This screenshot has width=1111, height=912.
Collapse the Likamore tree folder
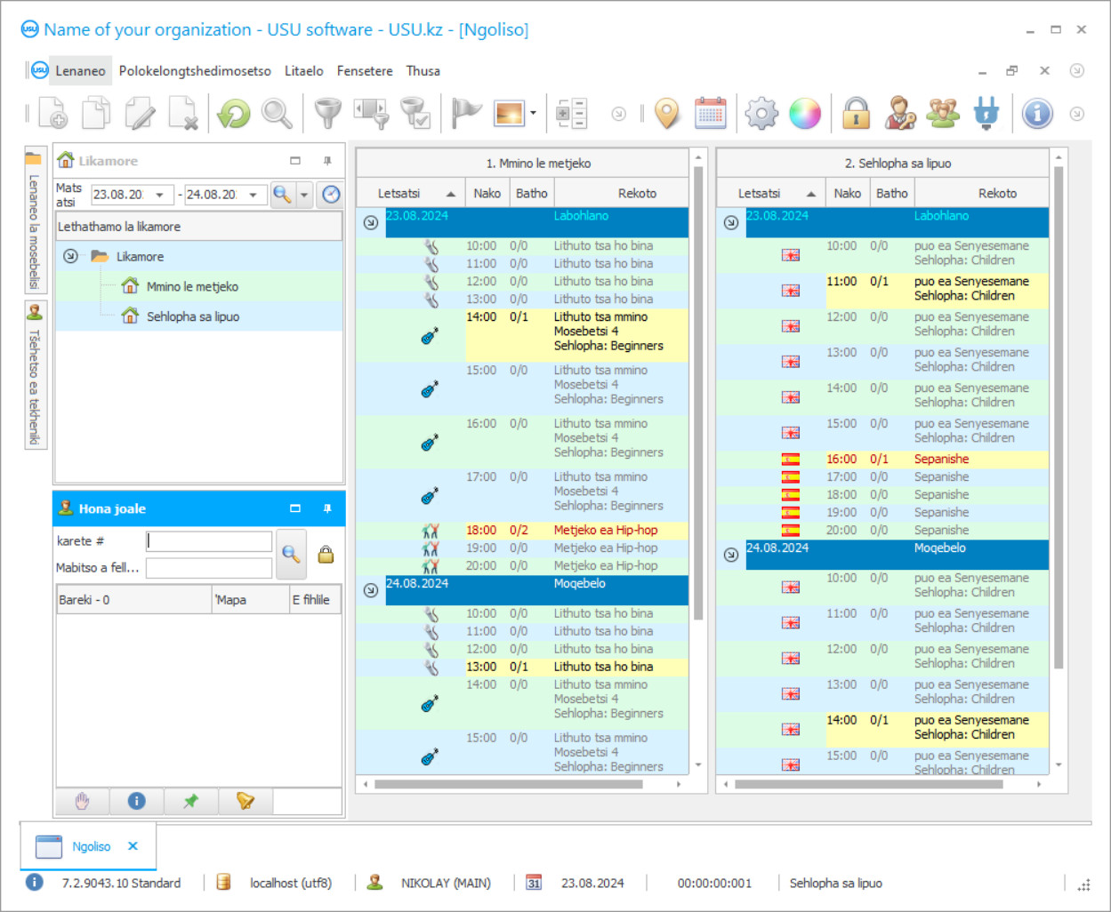click(71, 256)
